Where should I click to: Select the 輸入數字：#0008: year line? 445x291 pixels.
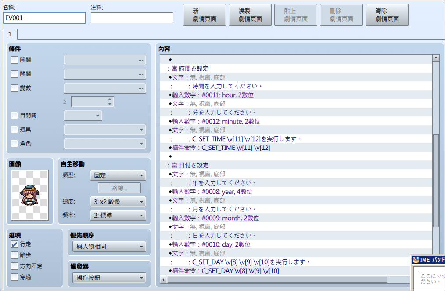296,192
